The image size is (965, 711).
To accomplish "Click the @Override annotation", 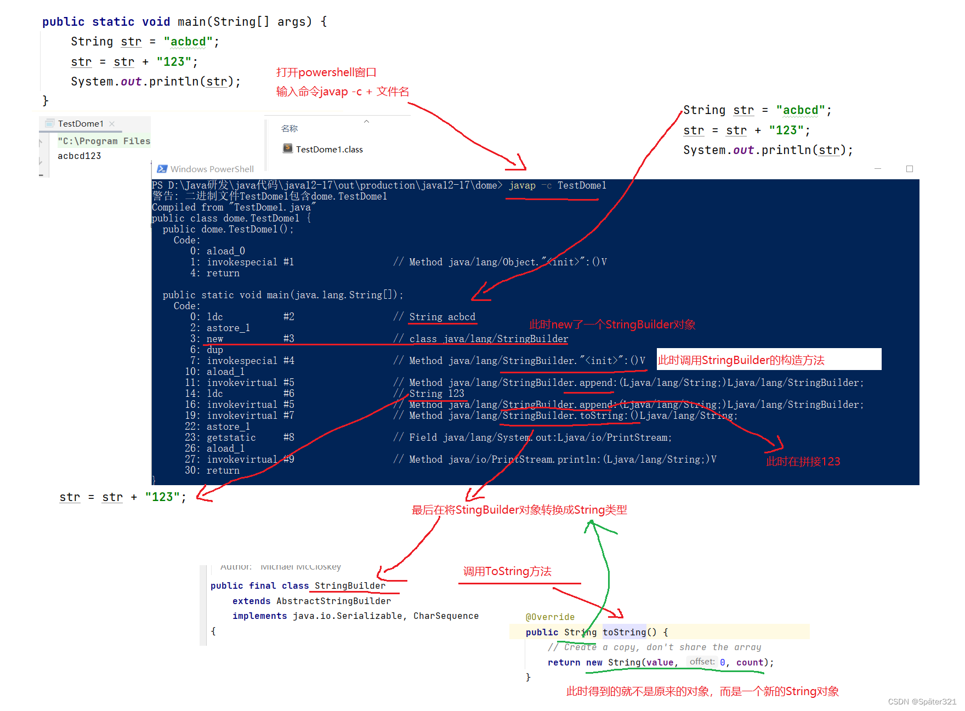I will point(550,617).
